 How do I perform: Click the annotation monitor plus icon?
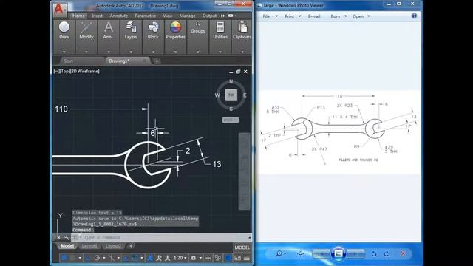pos(208,258)
